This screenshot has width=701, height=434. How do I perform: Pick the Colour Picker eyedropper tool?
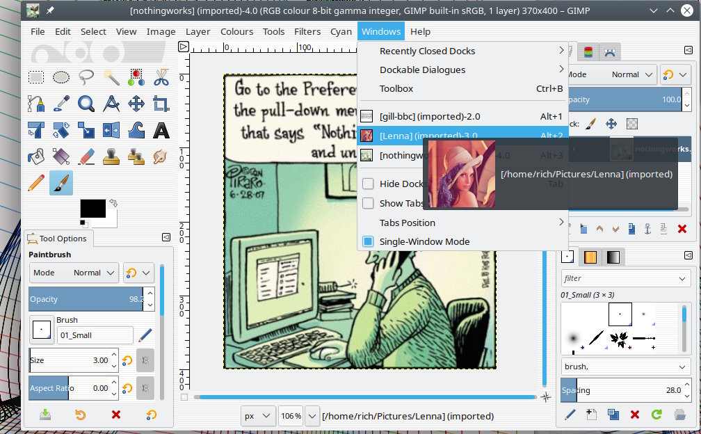[x=61, y=104]
